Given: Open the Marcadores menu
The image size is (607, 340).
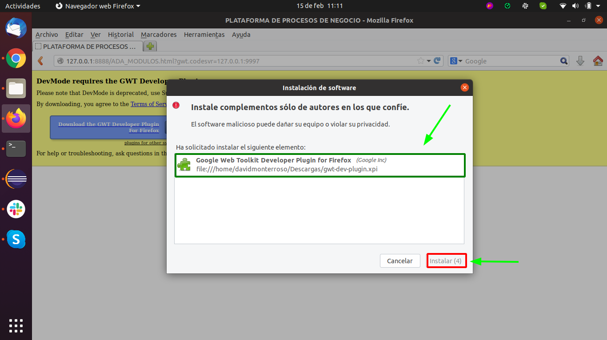Looking at the screenshot, I should click(x=159, y=35).
